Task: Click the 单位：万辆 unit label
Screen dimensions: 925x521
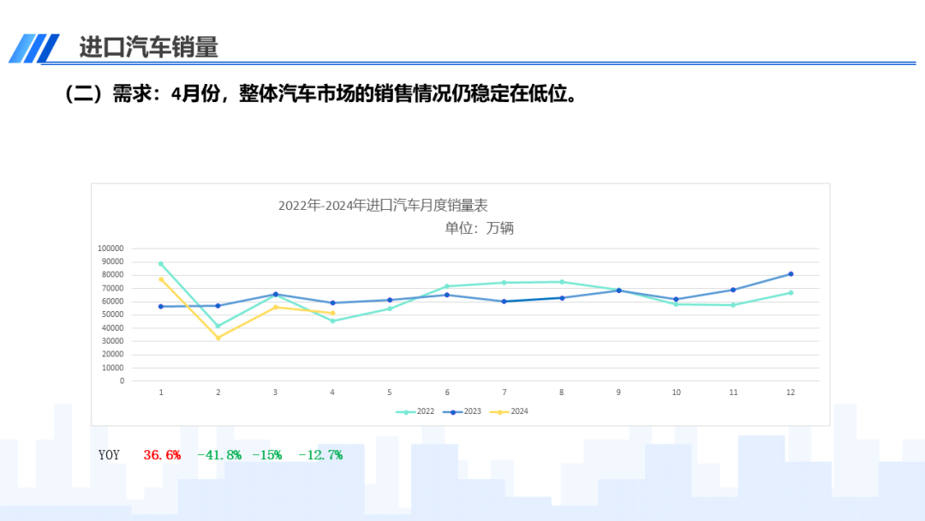Action: tap(479, 228)
